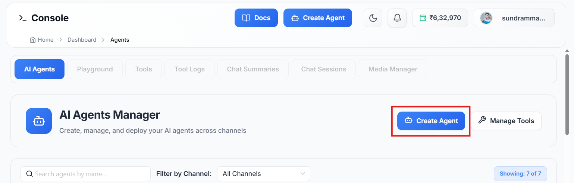The height and width of the screenshot is (183, 574).
Task: Switch to the Tools tab
Action: (144, 69)
